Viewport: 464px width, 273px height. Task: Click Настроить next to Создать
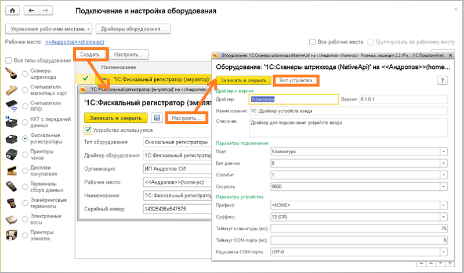point(129,54)
